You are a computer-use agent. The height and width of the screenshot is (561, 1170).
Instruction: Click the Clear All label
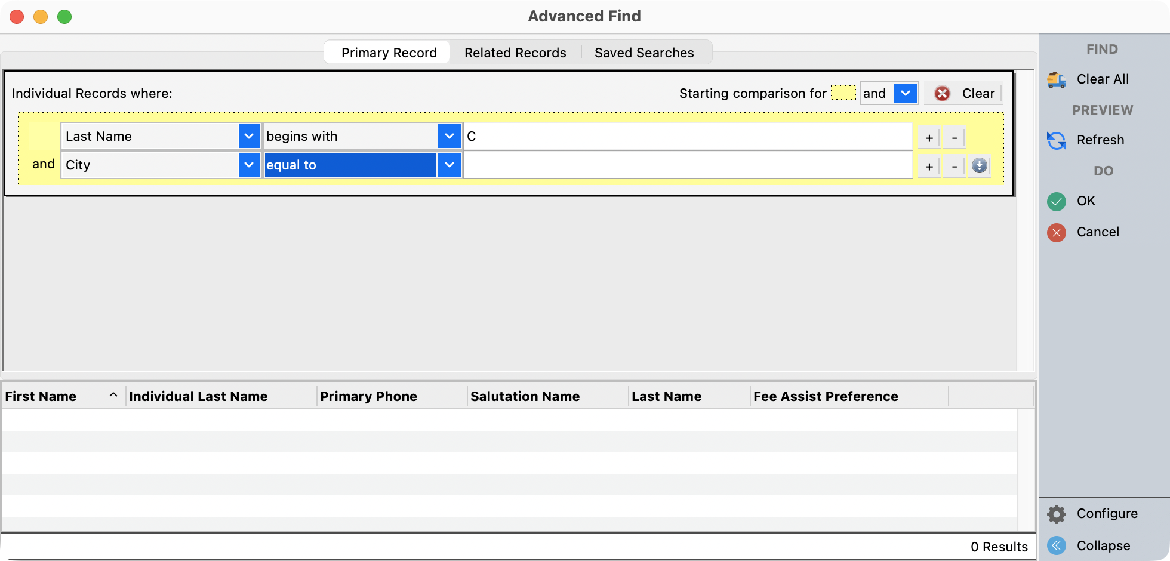click(x=1103, y=79)
